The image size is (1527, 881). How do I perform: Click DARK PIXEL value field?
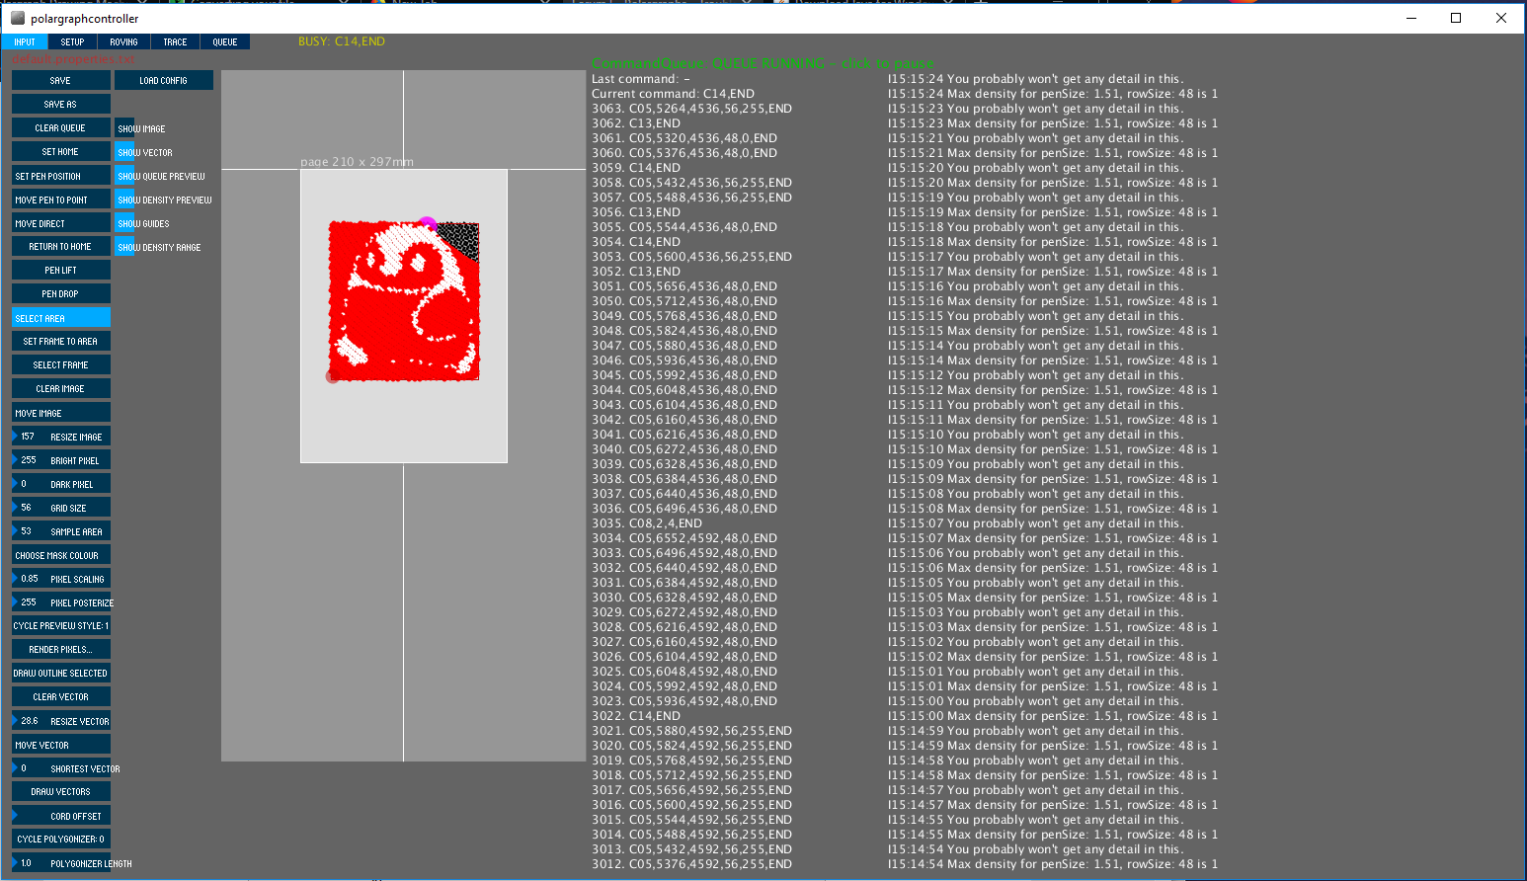(61, 484)
